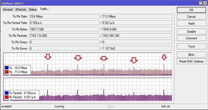Open the Ethernet tab

tap(21, 10)
